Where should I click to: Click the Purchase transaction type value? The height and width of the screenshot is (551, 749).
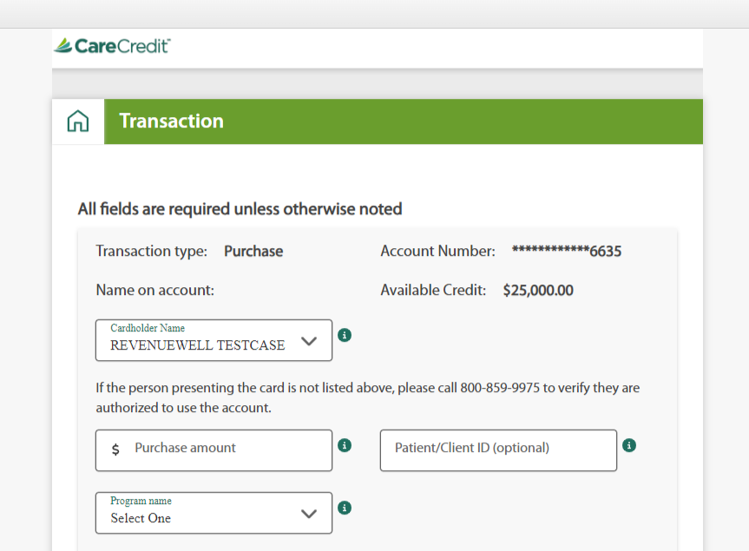253,251
